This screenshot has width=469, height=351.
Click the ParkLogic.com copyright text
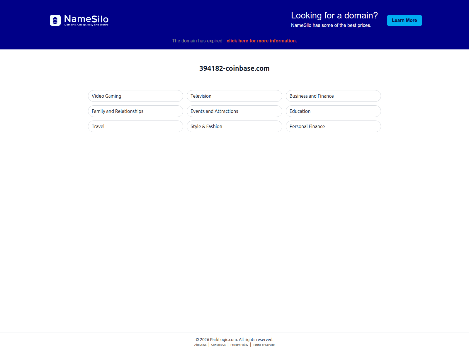235,340
